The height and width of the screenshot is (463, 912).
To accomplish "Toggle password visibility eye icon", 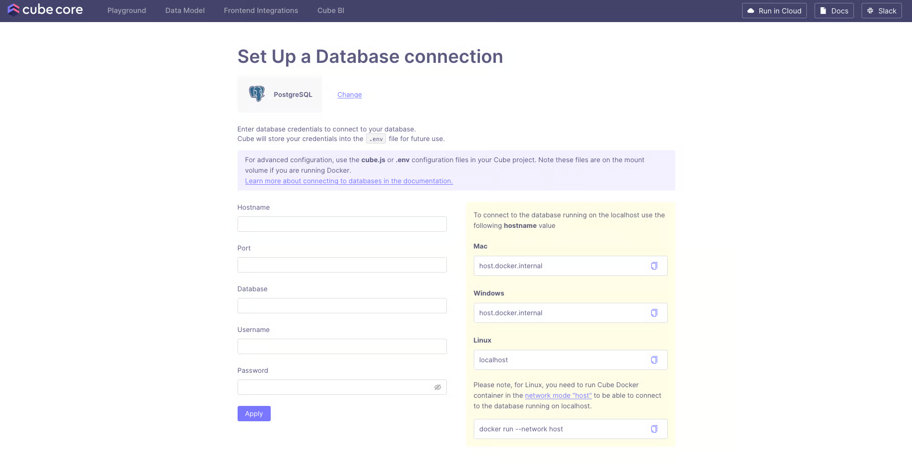I will coord(437,387).
